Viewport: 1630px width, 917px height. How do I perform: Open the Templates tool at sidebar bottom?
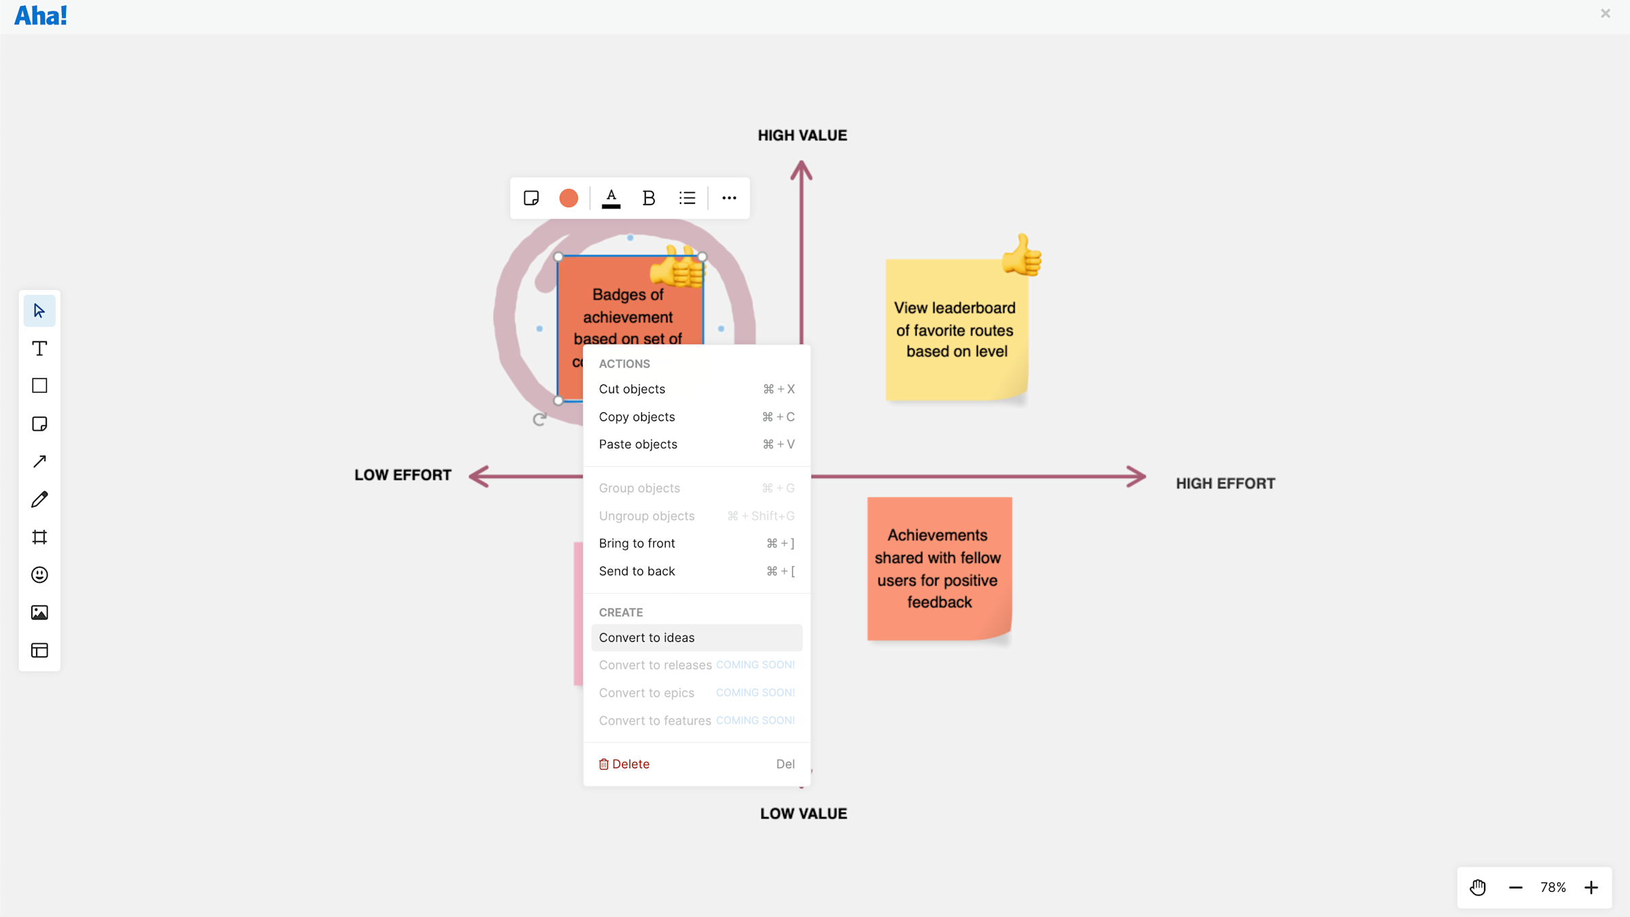pos(39,650)
